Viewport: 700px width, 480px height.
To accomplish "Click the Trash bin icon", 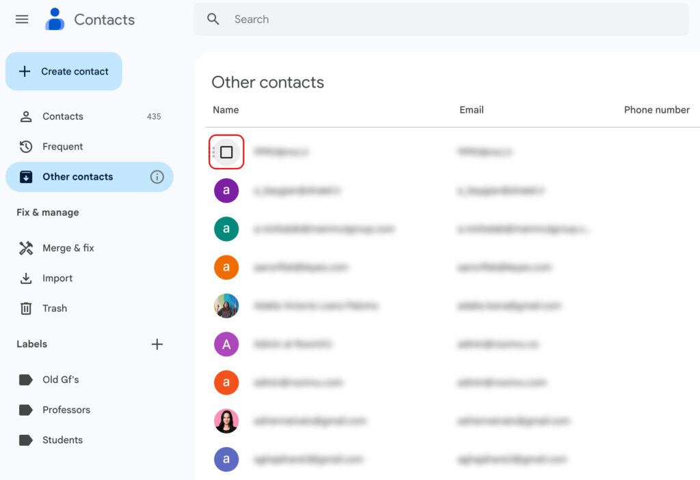I will click(26, 309).
